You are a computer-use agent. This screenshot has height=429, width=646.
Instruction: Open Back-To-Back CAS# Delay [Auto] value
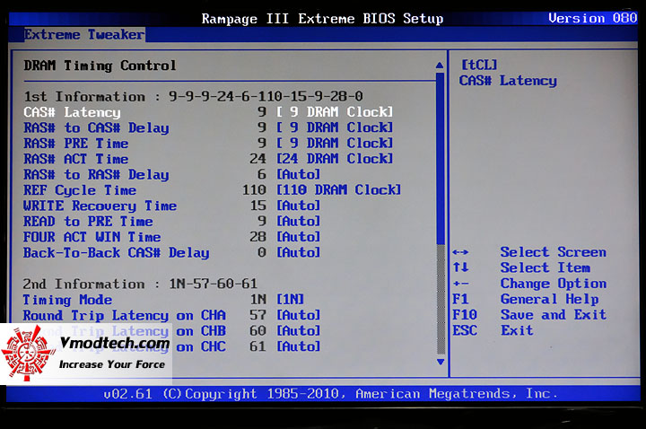(298, 252)
